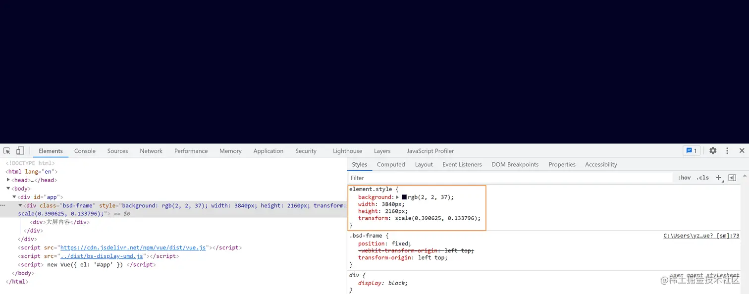The image size is (749, 294).
Task: Select the new Vue script node
Action: point(87,264)
